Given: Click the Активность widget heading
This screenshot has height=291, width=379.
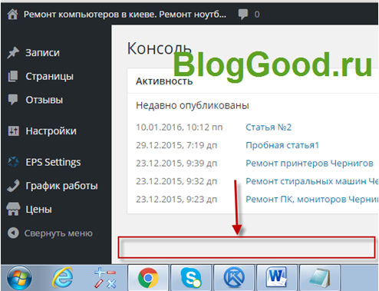Looking at the screenshot, I should (x=164, y=81).
